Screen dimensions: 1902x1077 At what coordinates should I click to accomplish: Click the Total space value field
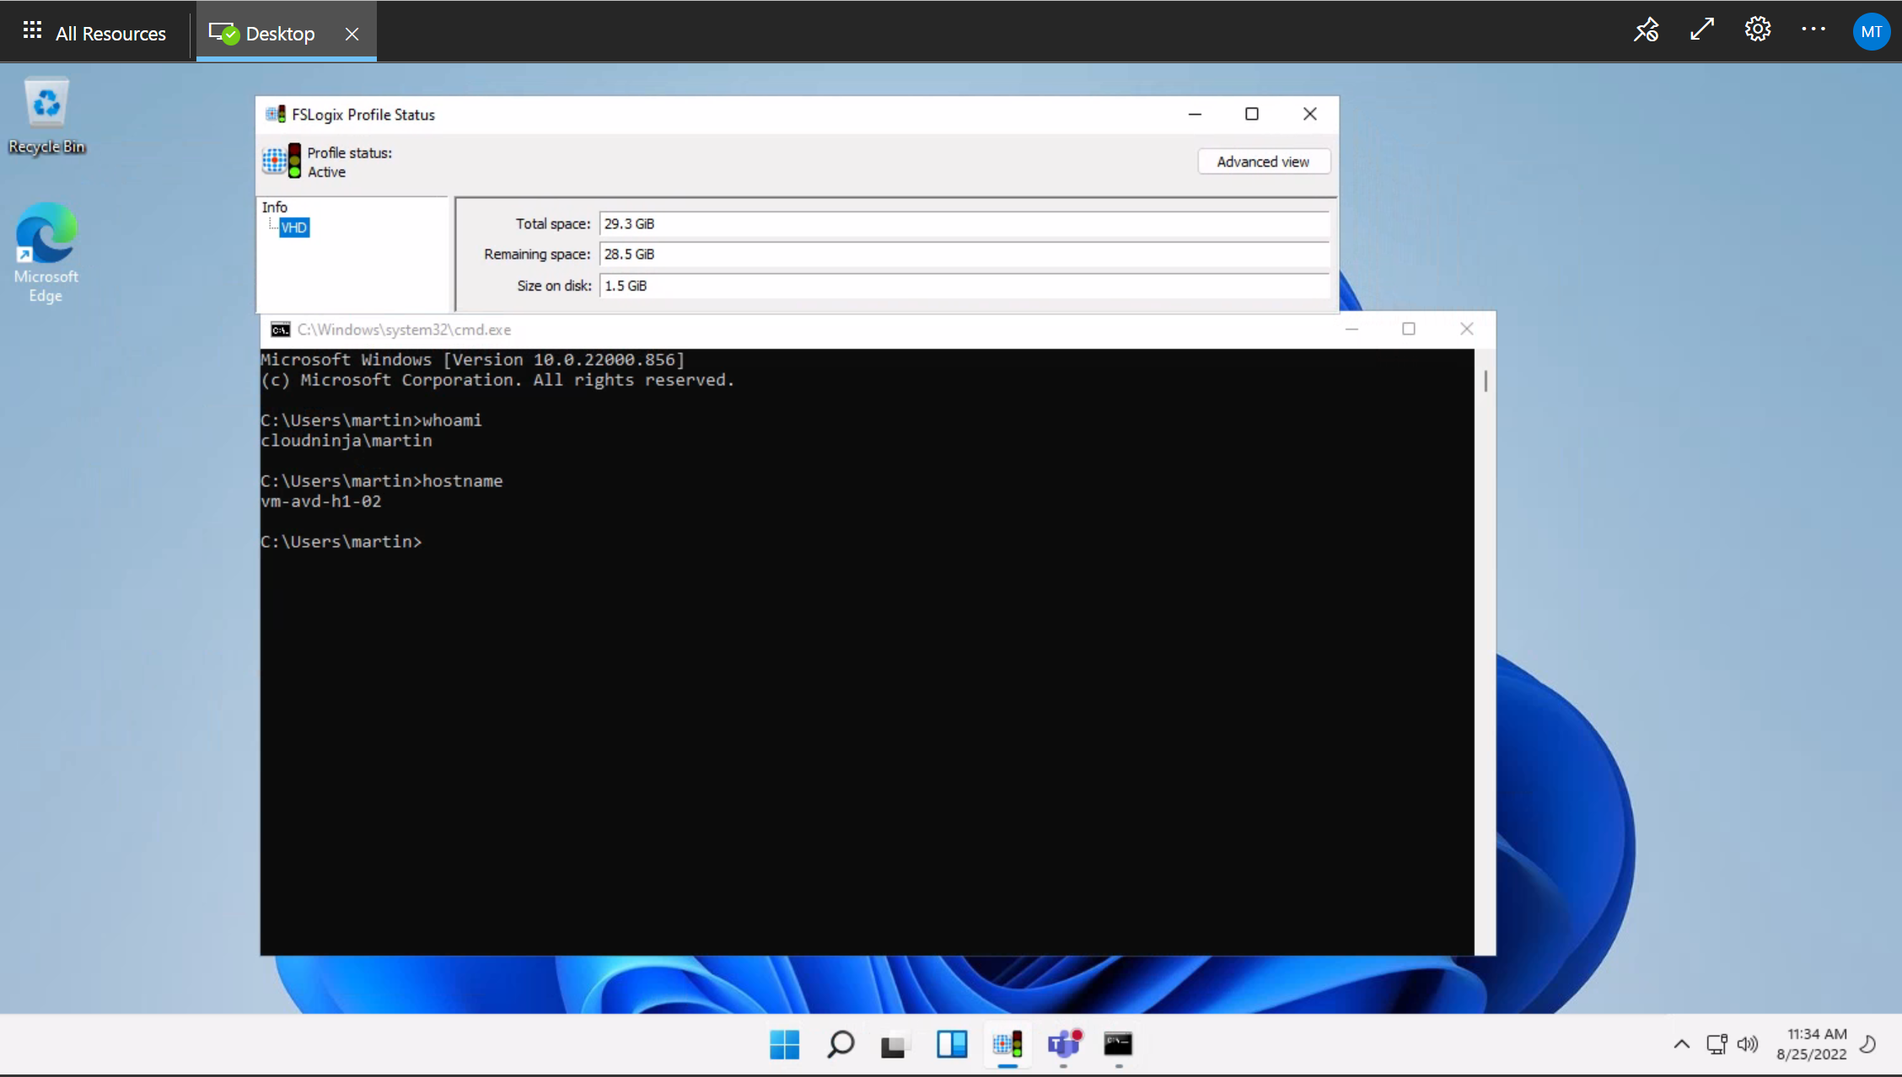click(964, 224)
